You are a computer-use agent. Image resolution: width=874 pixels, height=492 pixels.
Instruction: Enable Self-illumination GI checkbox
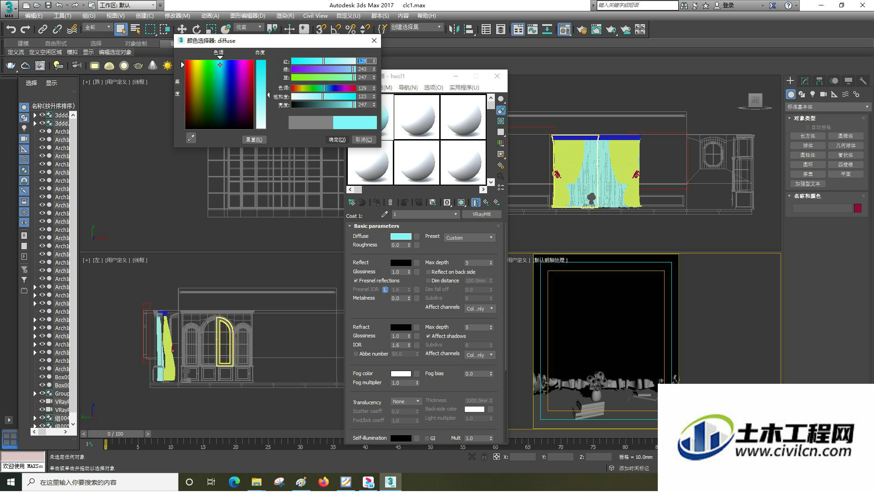[427, 438]
